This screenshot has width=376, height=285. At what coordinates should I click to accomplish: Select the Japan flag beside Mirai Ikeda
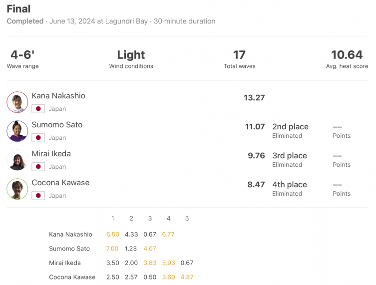(38, 167)
